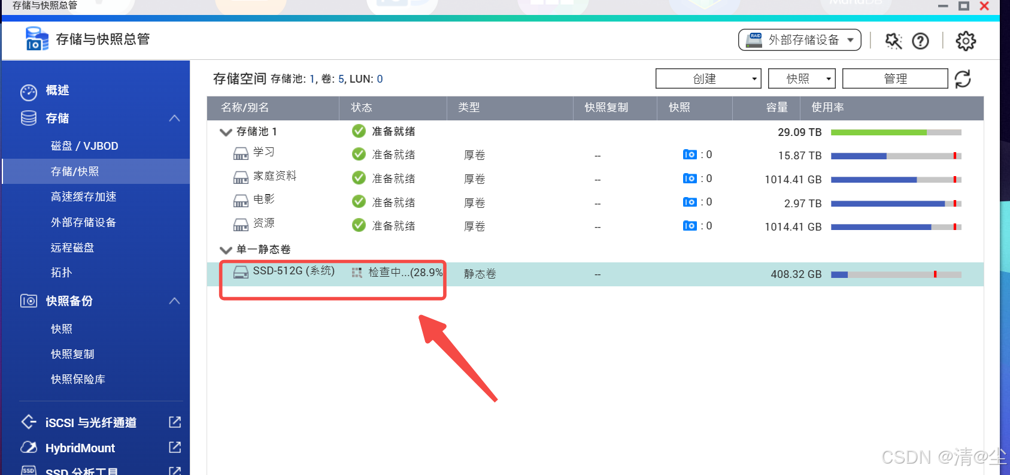
Task: Open 高速缓存加速 page
Action: 83,196
